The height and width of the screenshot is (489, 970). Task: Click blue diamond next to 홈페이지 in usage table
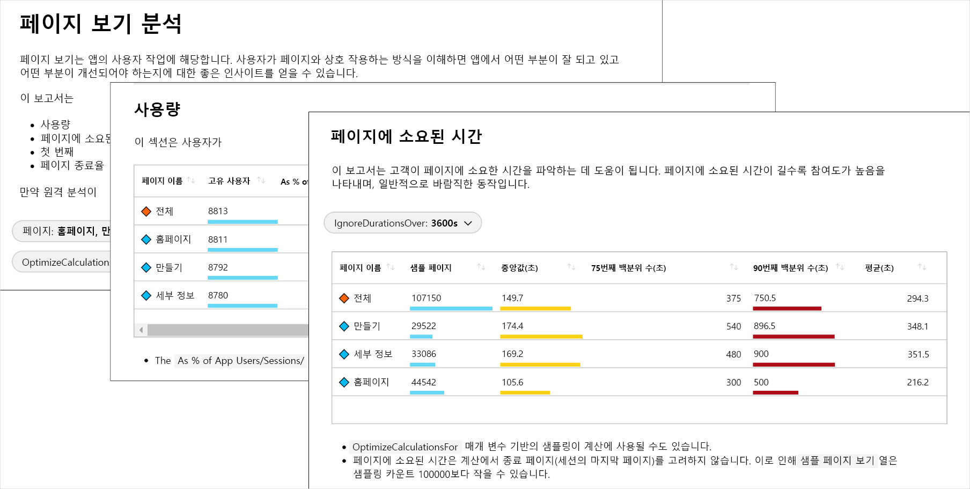coord(146,239)
